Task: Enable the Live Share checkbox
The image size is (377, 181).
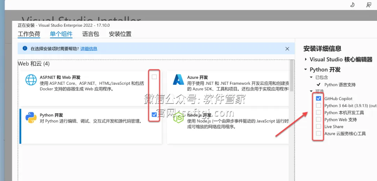Action: point(319,126)
